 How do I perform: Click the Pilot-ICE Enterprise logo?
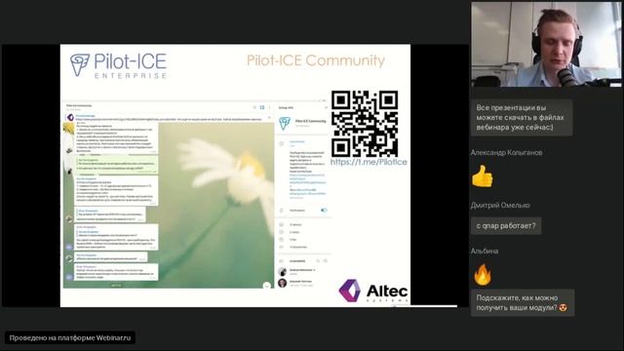click(x=119, y=66)
